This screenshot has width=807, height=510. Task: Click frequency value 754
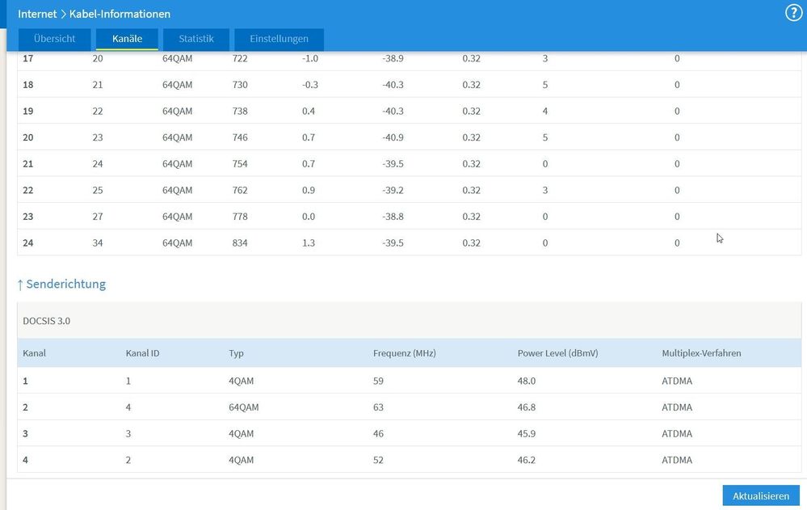(x=240, y=163)
